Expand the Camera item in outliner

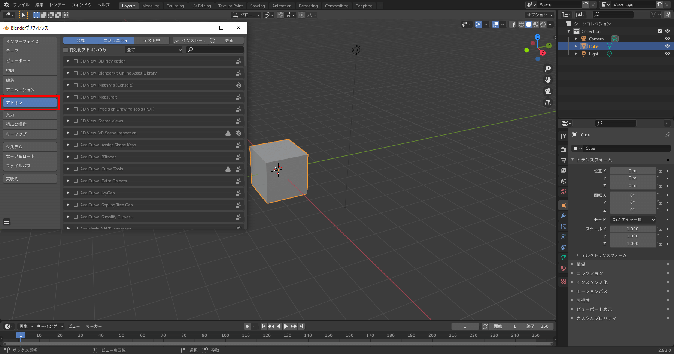point(576,39)
